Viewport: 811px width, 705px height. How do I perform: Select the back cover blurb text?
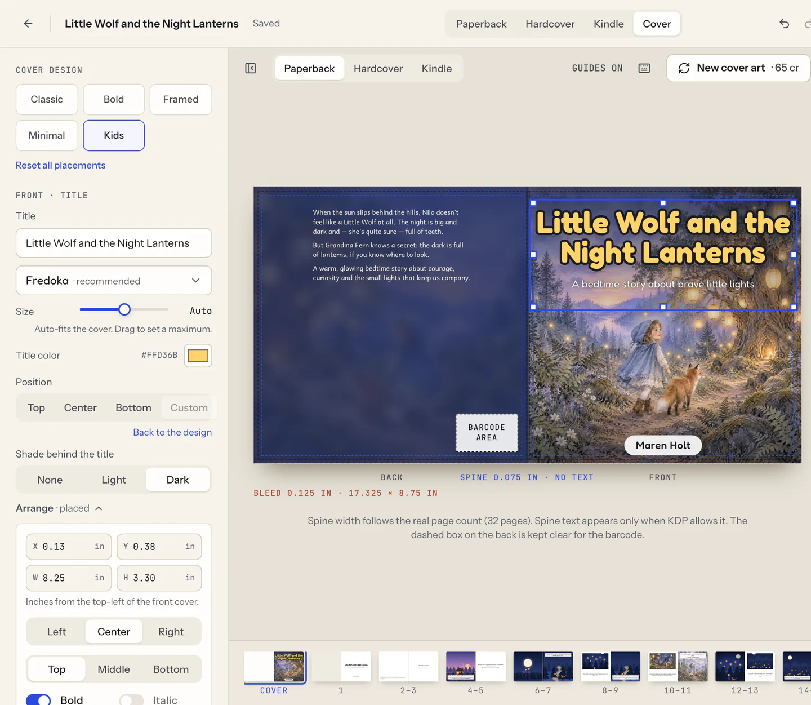coord(391,245)
